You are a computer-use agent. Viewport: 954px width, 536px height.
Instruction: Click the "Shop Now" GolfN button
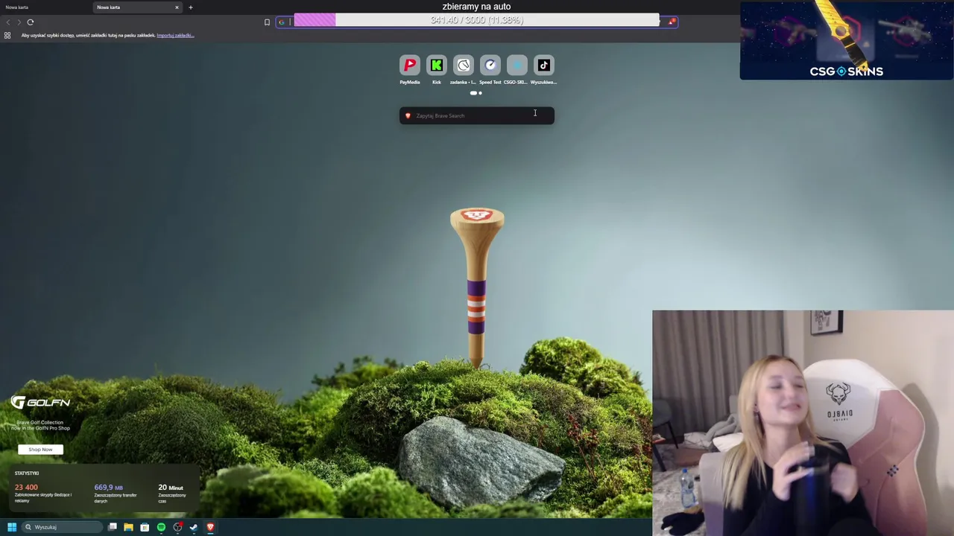click(x=40, y=449)
